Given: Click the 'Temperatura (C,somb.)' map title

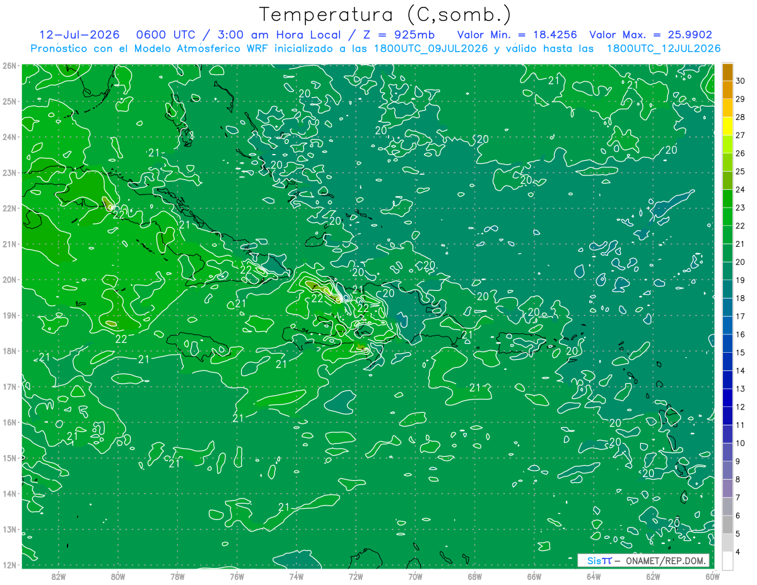Looking at the screenshot, I should (385, 15).
